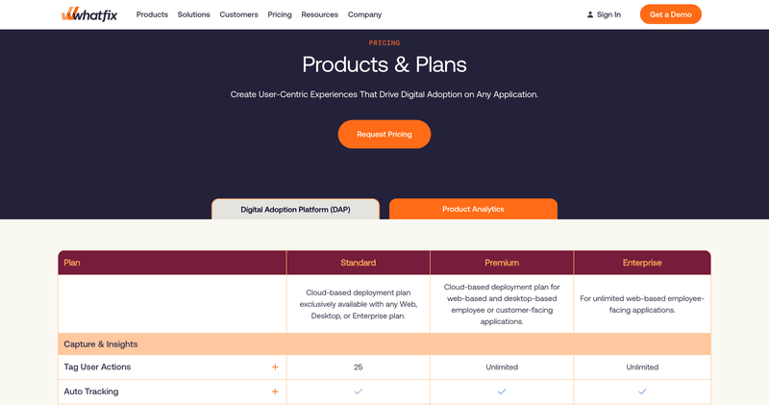Image resolution: width=769 pixels, height=405 pixels.
Task: Click the Sign In link
Action: click(608, 14)
